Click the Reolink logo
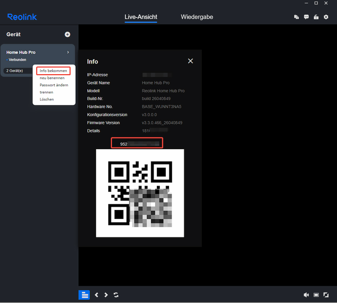This screenshot has width=337, height=303. (x=22, y=17)
